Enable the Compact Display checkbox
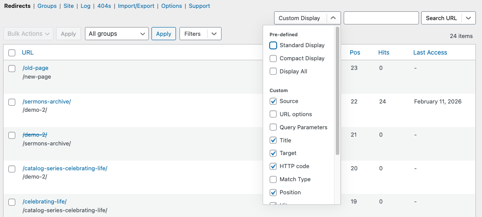Viewport: 482px width, 217px height. (x=273, y=59)
